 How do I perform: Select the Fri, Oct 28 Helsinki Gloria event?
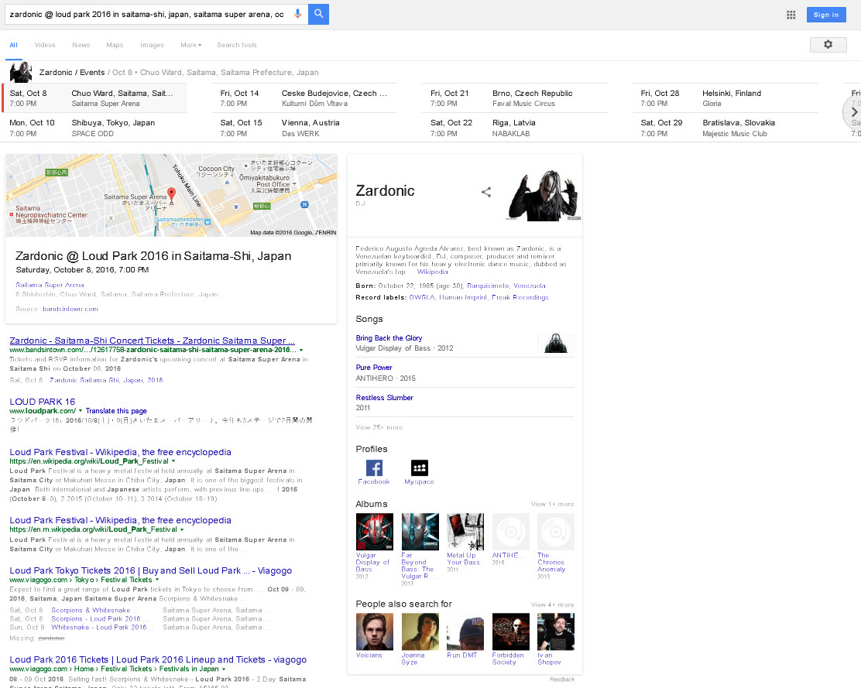coord(726,98)
